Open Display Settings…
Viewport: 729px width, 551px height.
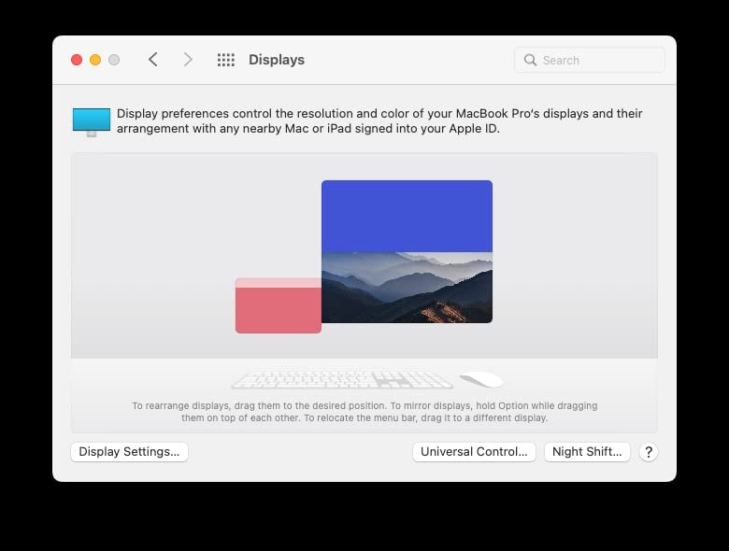tap(129, 452)
